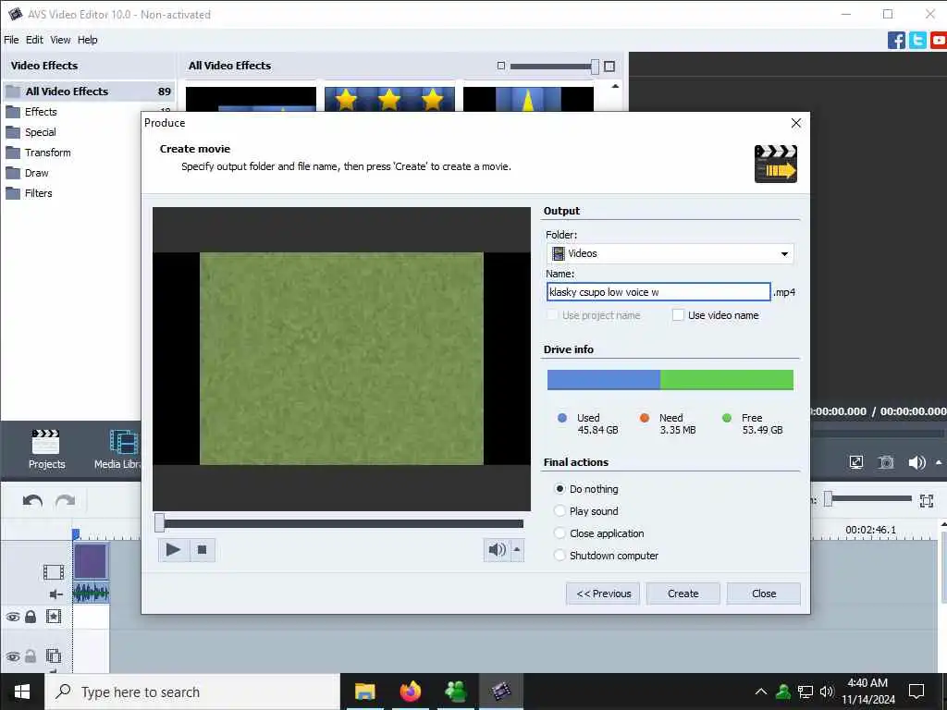Click small thumbnails icon in effects header
The width and height of the screenshot is (947, 710).
[500, 66]
